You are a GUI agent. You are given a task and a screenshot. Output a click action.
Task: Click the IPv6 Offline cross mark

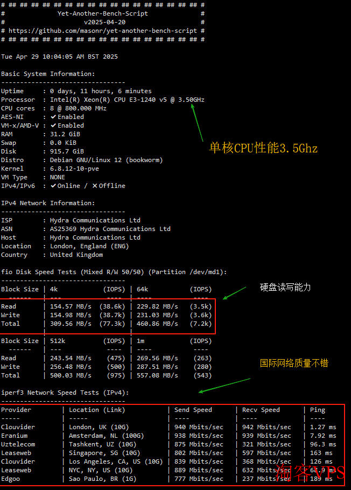pos(95,186)
